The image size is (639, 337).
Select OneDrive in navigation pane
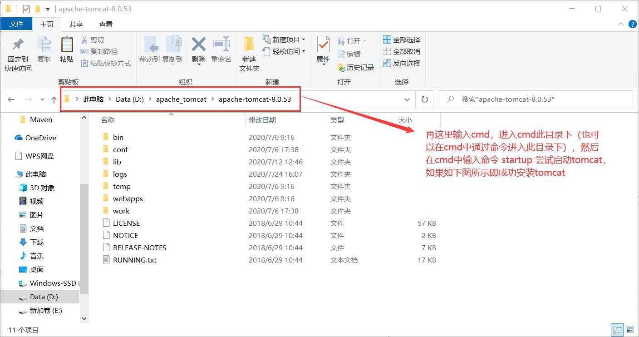tap(40, 138)
